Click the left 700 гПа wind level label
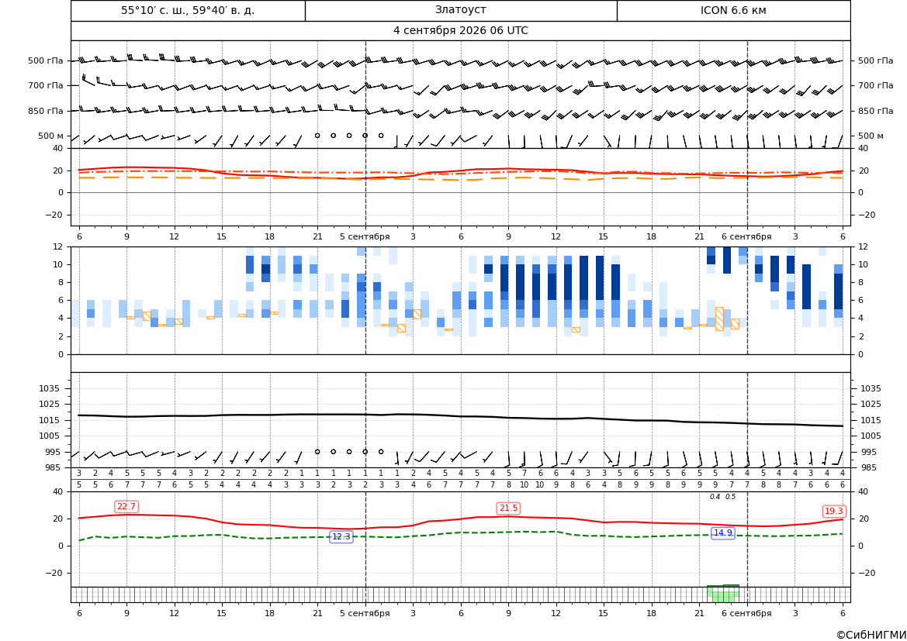Image resolution: width=907 pixels, height=641 pixels. tap(46, 85)
